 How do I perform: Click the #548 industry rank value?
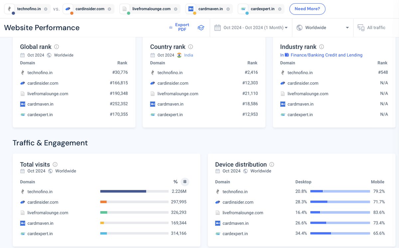pyautogui.click(x=383, y=72)
